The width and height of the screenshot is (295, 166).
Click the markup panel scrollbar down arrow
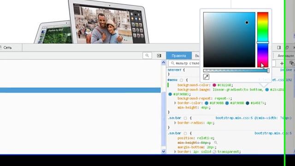(x=163, y=151)
